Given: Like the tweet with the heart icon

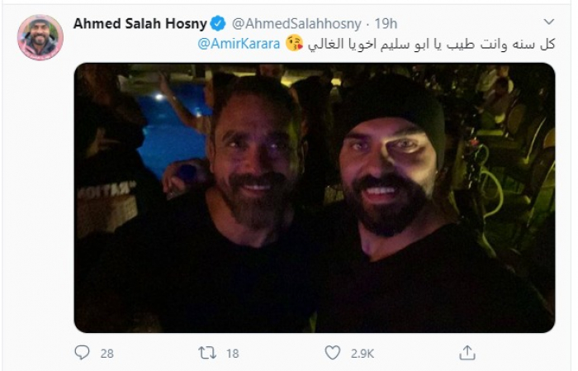Looking at the screenshot, I should coord(332,353).
